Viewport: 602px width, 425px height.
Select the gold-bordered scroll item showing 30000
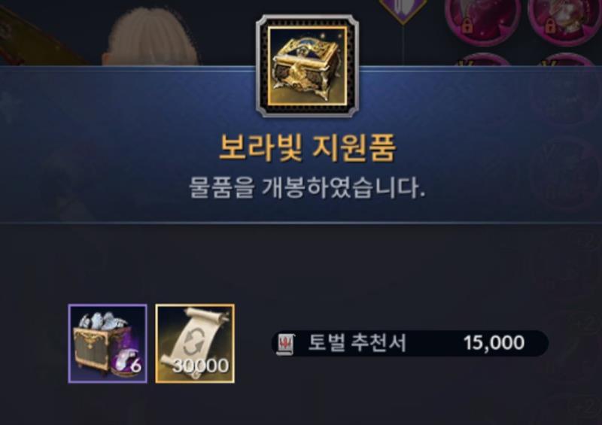[x=195, y=344]
